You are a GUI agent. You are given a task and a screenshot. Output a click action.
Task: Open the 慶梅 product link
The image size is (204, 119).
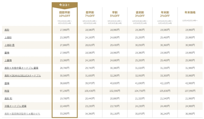7,53
